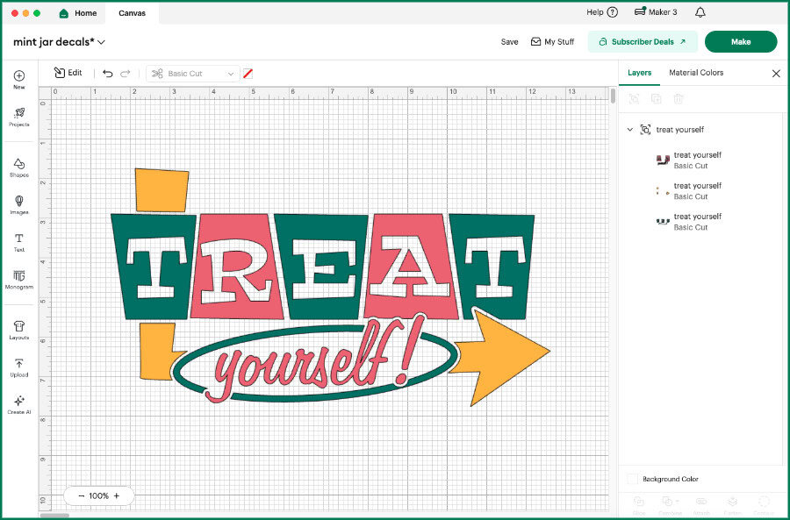Image resolution: width=790 pixels, height=520 pixels.
Task: Select the Text tool
Action: point(19,242)
